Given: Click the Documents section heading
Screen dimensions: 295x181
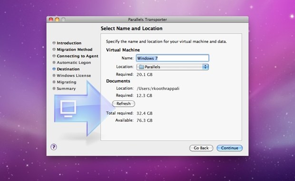Looking at the screenshot, I should click(x=118, y=81).
